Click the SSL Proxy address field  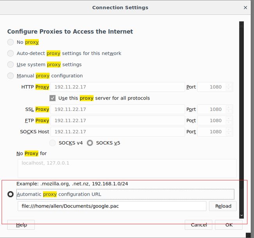[x=118, y=109]
